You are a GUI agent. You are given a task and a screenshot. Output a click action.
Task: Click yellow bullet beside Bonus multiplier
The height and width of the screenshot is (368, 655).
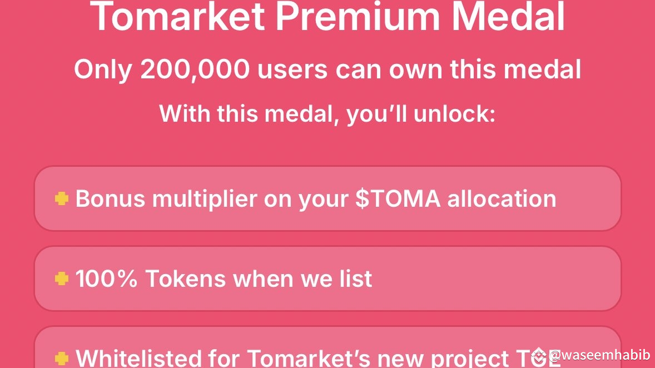[x=61, y=199]
